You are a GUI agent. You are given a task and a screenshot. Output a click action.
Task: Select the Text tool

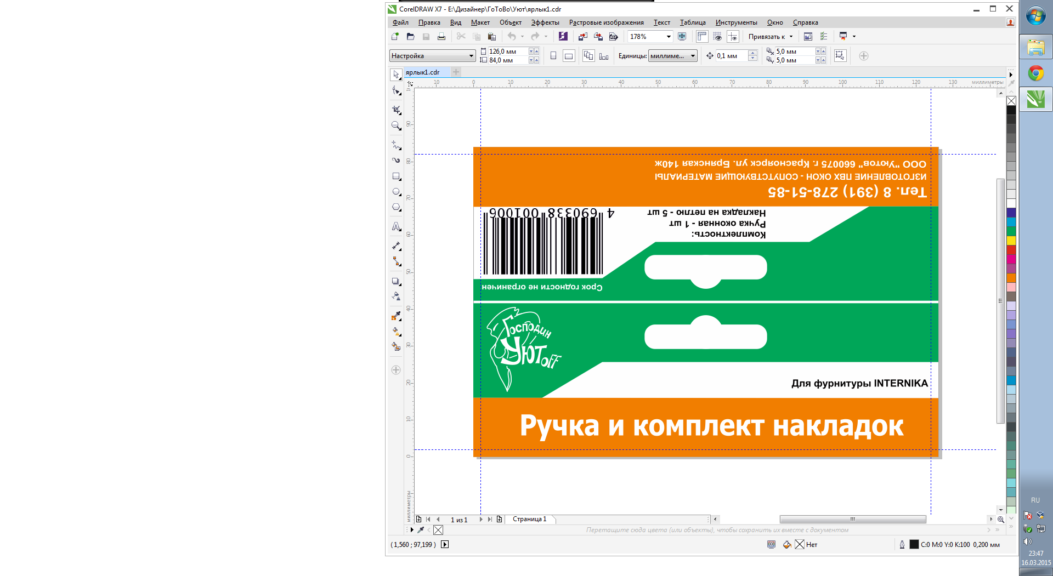tap(396, 226)
